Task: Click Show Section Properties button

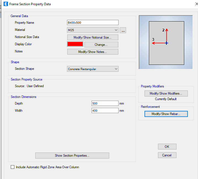Action: [72, 156]
